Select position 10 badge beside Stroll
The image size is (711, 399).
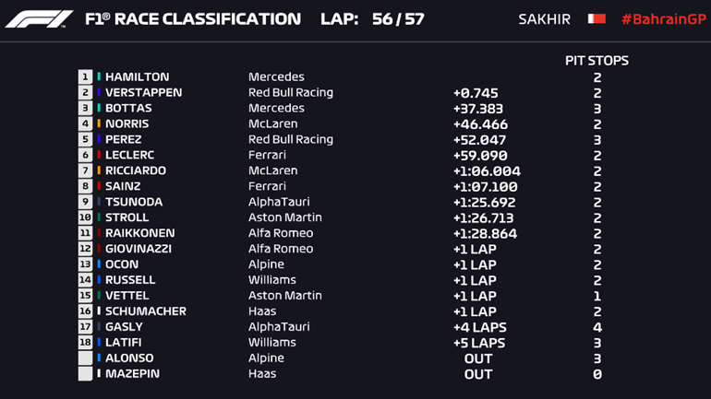[86, 217]
